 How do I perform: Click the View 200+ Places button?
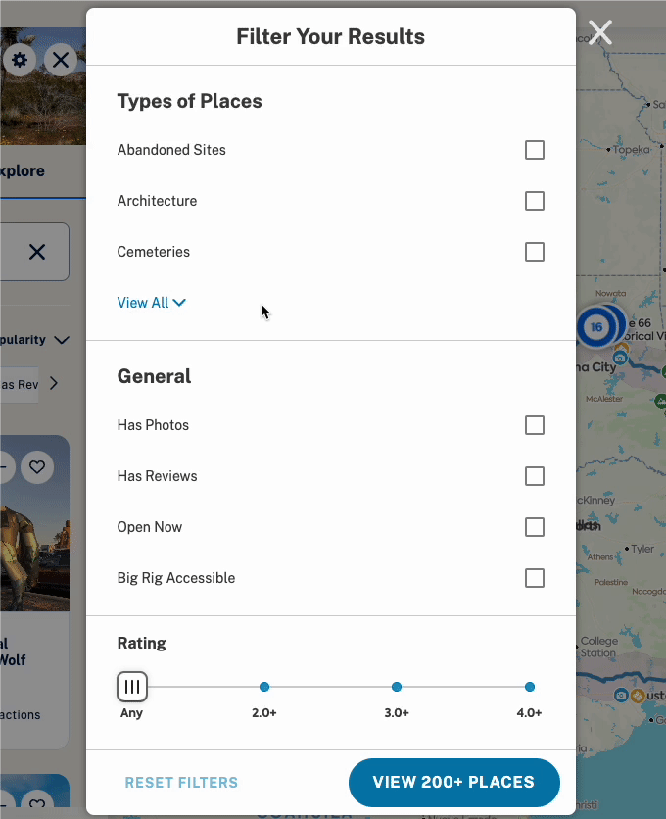click(453, 783)
